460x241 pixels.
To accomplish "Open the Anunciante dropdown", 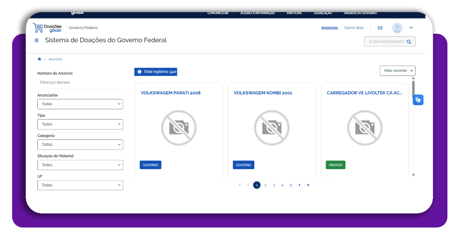I will pos(80,104).
